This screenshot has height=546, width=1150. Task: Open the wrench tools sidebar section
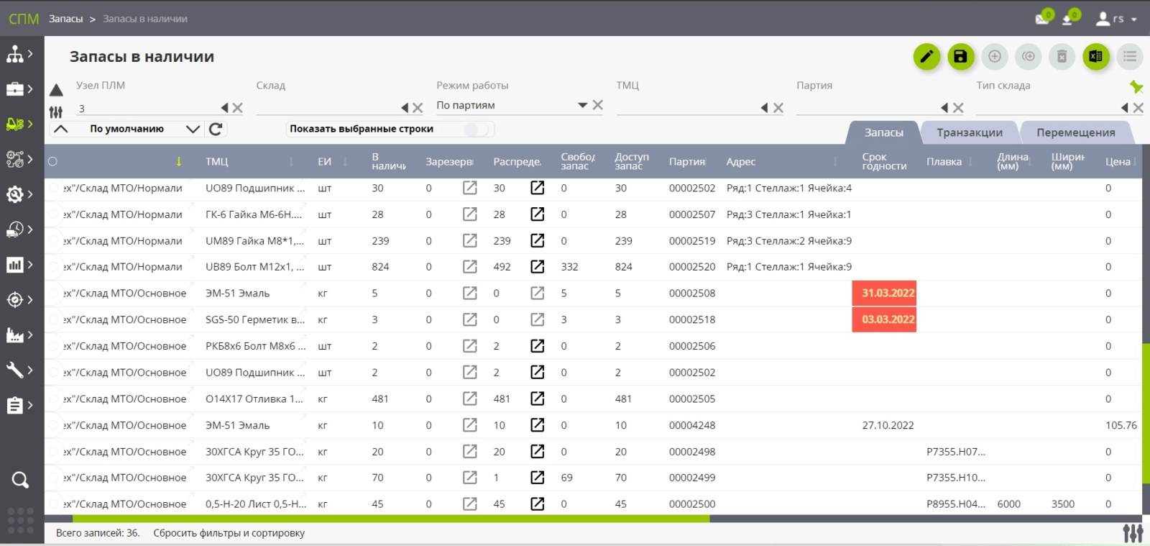(16, 370)
